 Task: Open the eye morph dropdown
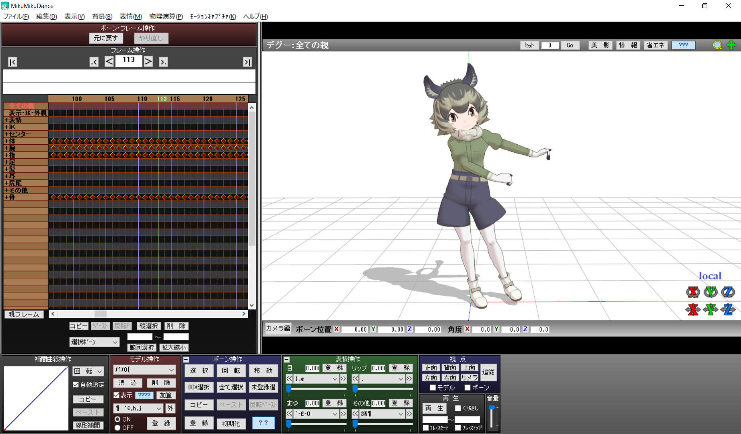pos(316,379)
